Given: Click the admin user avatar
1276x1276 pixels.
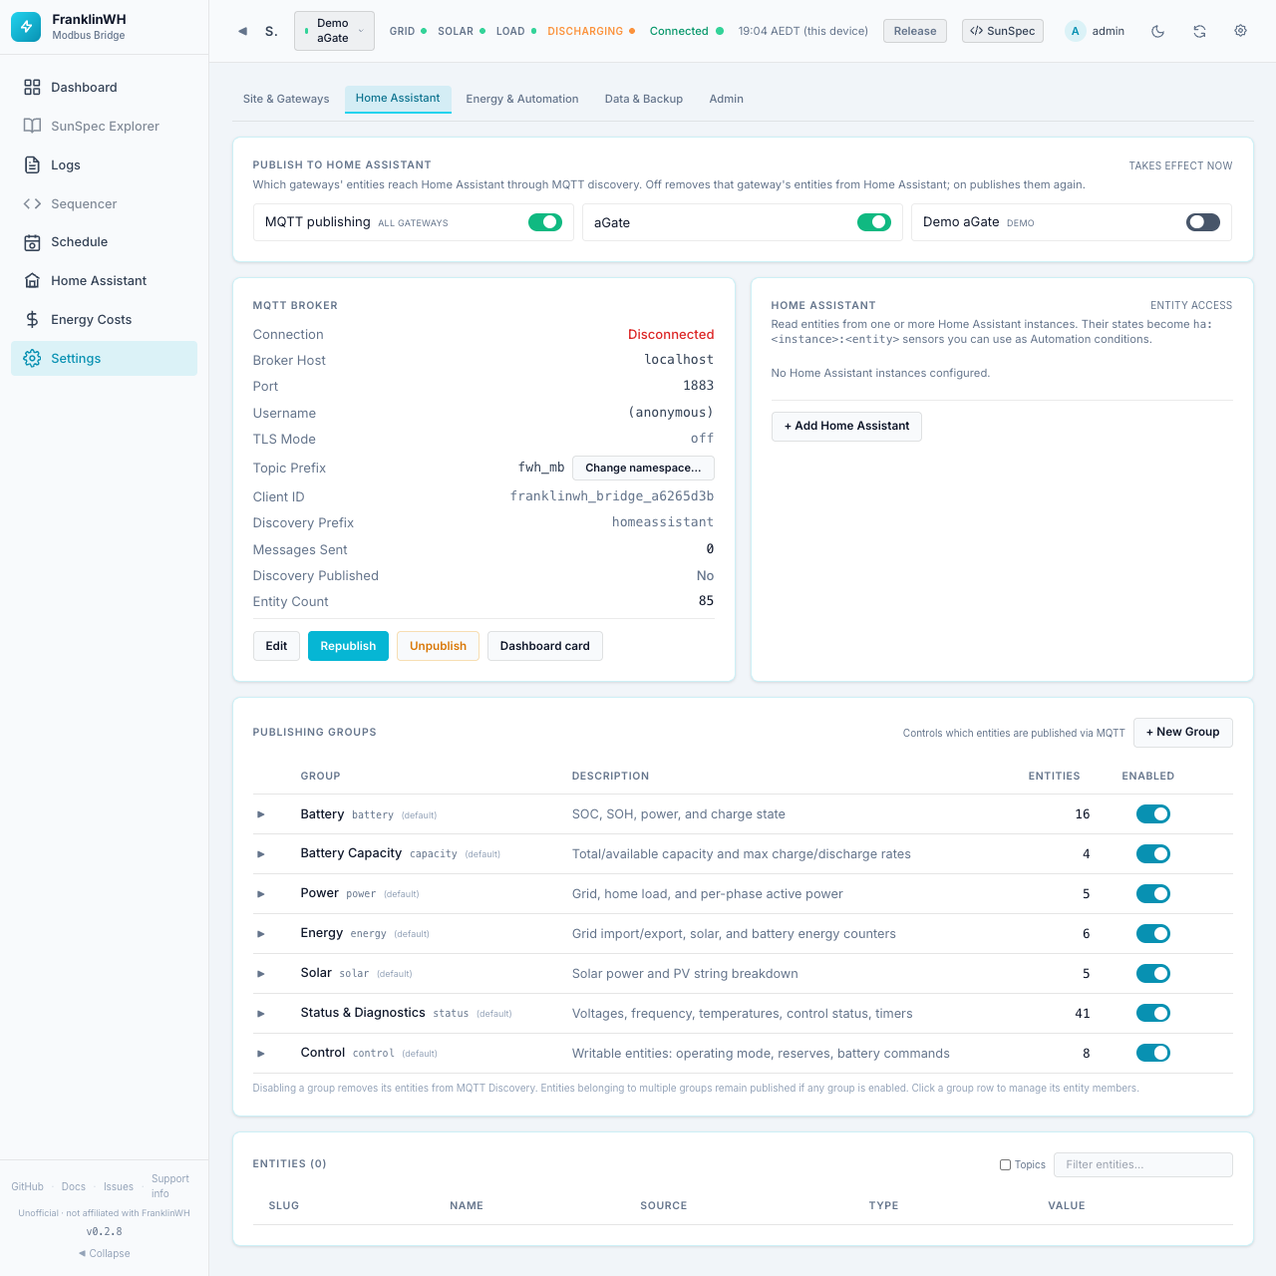Looking at the screenshot, I should coord(1075,31).
